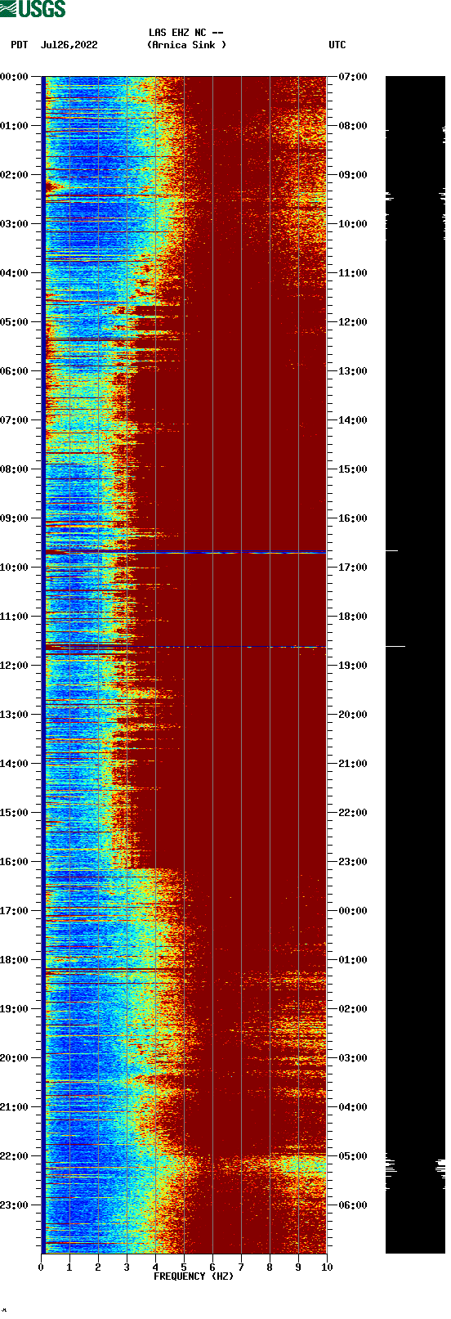
Task: Click the 10:00 UTC label on right axis
Action: tap(353, 224)
